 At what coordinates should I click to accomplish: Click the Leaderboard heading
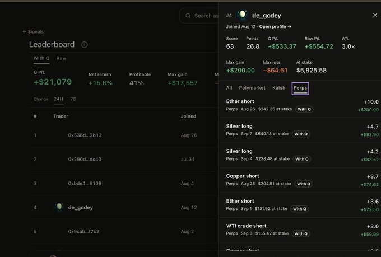pyautogui.click(x=52, y=45)
